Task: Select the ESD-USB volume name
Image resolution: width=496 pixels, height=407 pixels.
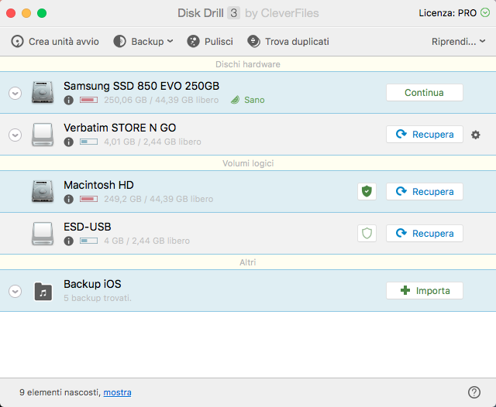Action: [88, 227]
